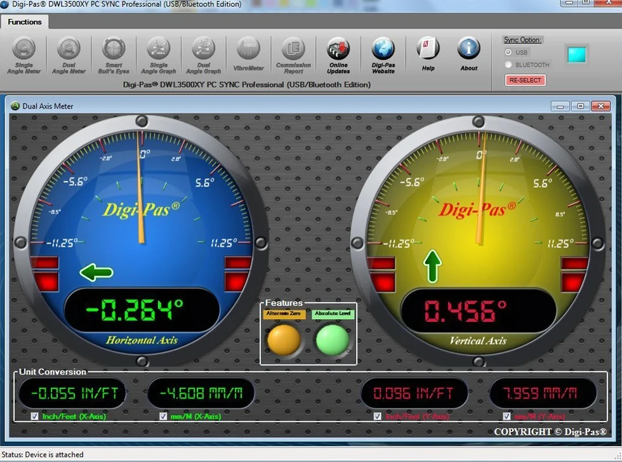Toggle mm/M (X-Axis) checkbox
The width and height of the screenshot is (622, 462).
(x=162, y=416)
